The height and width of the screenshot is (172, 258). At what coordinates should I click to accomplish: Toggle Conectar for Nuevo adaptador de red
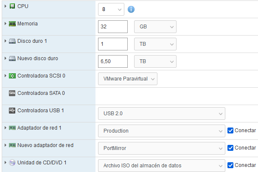coord(230,148)
